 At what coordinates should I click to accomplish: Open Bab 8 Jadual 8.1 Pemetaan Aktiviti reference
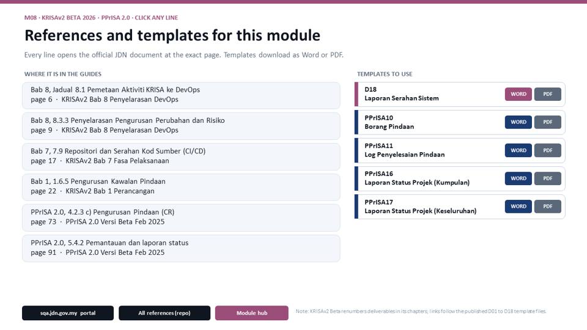[181, 95]
